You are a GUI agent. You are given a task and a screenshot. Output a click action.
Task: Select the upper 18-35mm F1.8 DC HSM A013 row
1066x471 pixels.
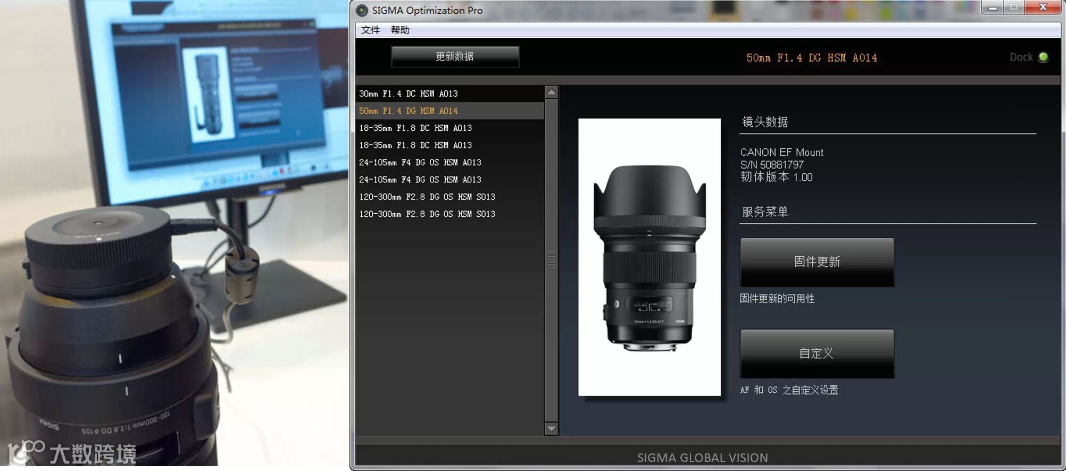[450, 128]
